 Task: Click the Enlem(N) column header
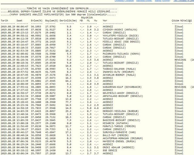click(x=36, y=21)
